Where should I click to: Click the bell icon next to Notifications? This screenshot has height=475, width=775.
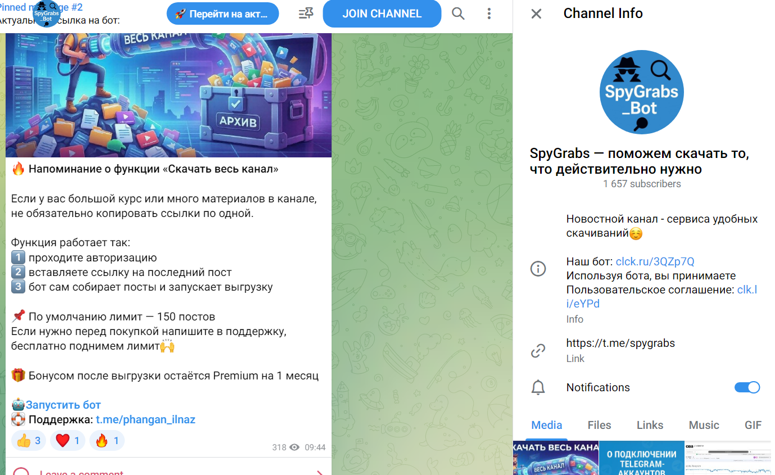click(x=538, y=387)
